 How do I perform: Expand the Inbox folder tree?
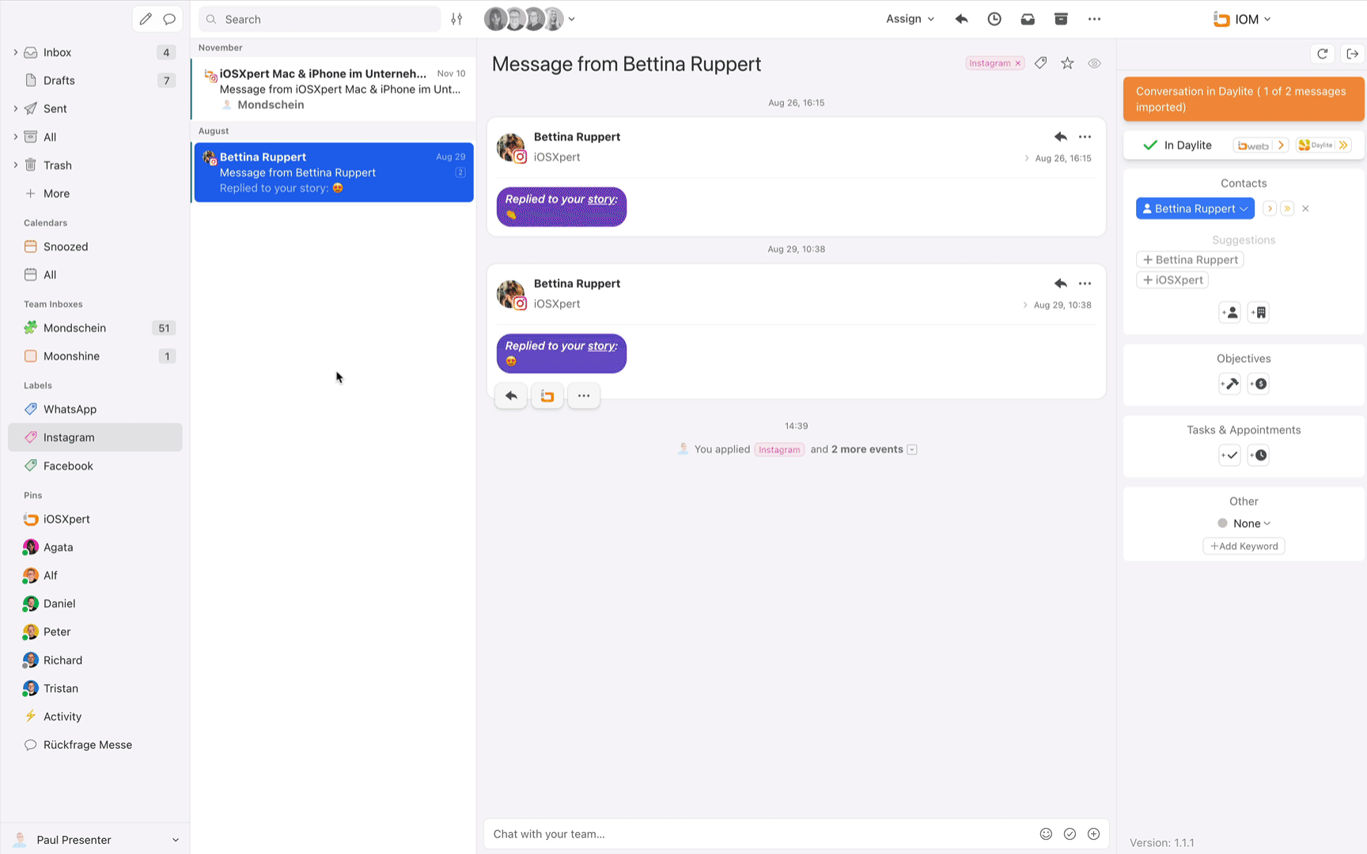(x=15, y=52)
